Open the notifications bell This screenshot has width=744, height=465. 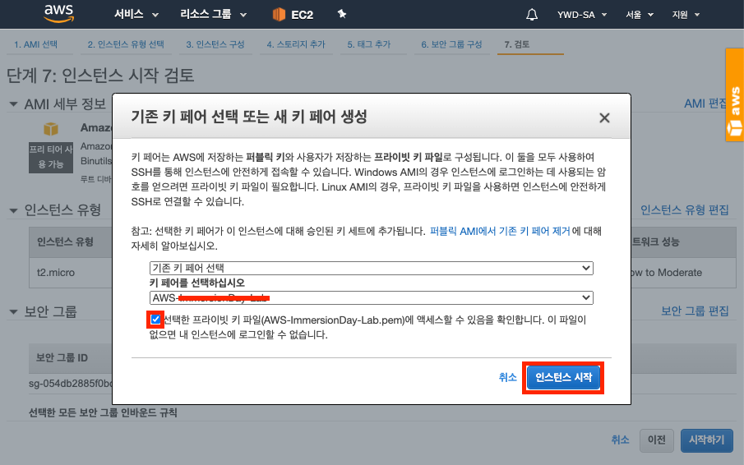tap(532, 15)
